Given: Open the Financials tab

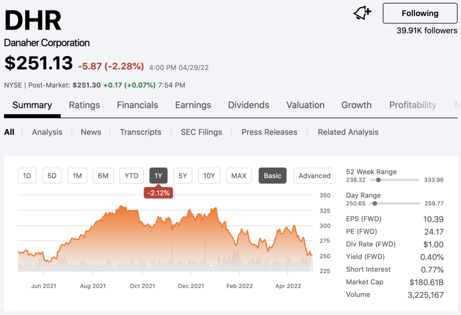Looking at the screenshot, I should (137, 105).
